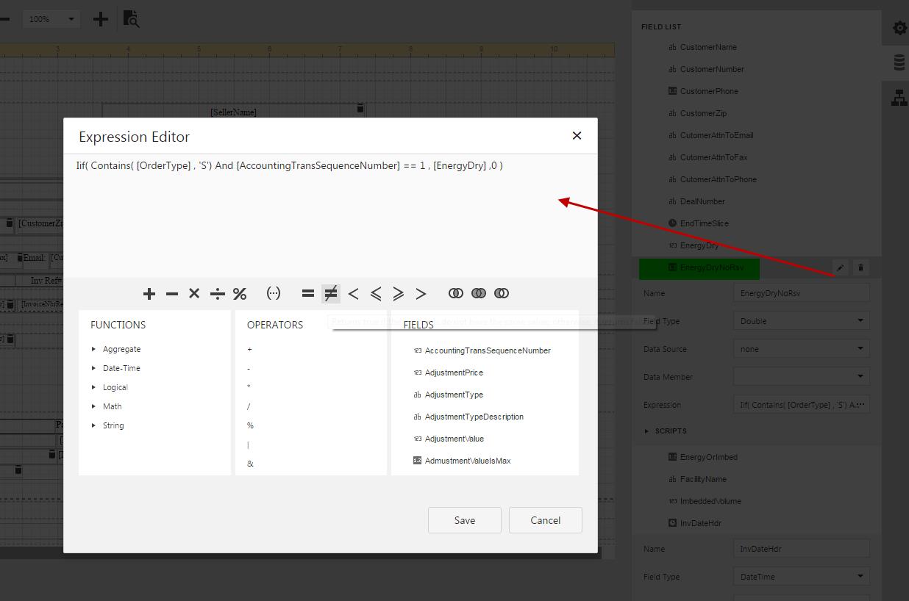909x601 pixels.
Task: Select the AccountingTransSequenceNumber field
Action: 487,350
